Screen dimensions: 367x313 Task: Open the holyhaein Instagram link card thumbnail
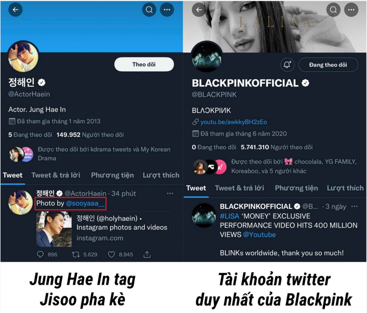(54, 229)
